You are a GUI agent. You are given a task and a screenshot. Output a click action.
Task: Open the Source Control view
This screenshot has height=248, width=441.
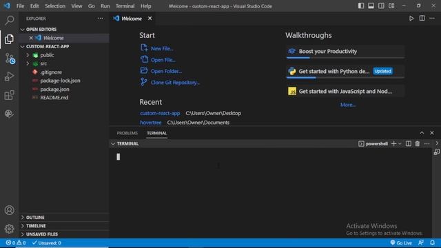10,59
